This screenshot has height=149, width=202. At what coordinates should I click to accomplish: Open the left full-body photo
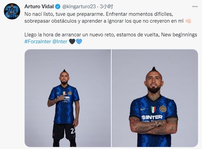pos(68,98)
